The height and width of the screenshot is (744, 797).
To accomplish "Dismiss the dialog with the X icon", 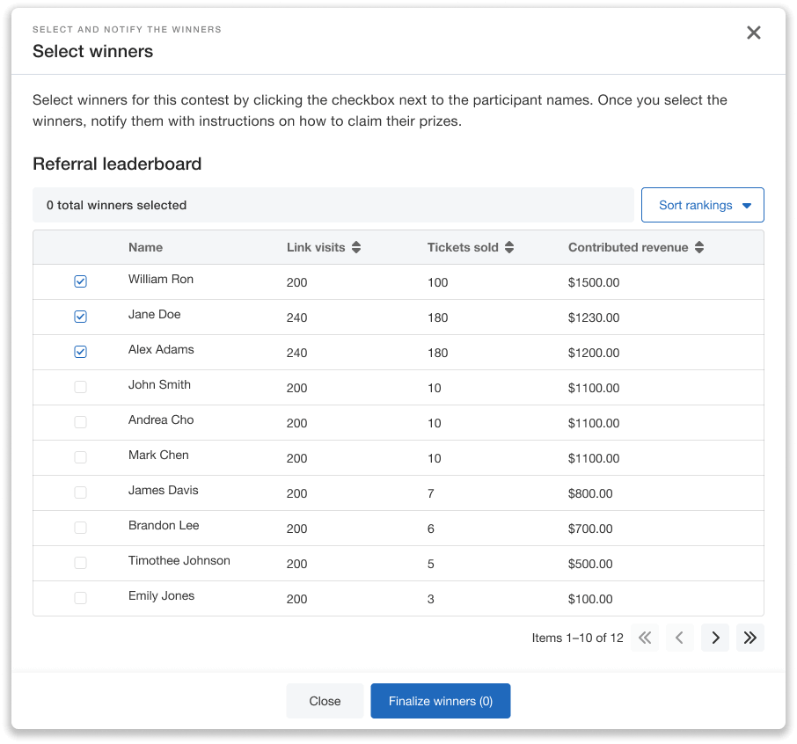I will point(754,33).
